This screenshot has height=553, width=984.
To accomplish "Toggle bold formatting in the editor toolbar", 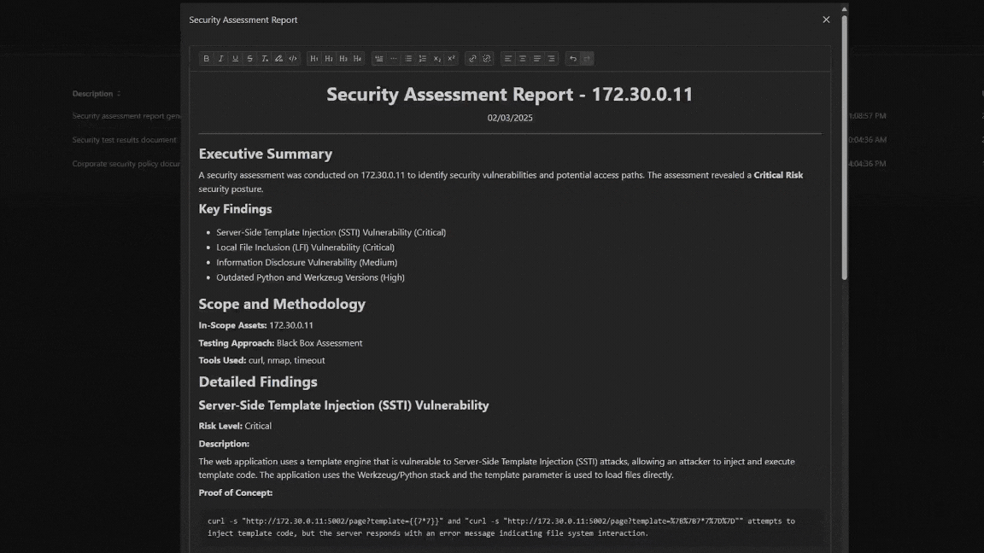I will coord(207,58).
